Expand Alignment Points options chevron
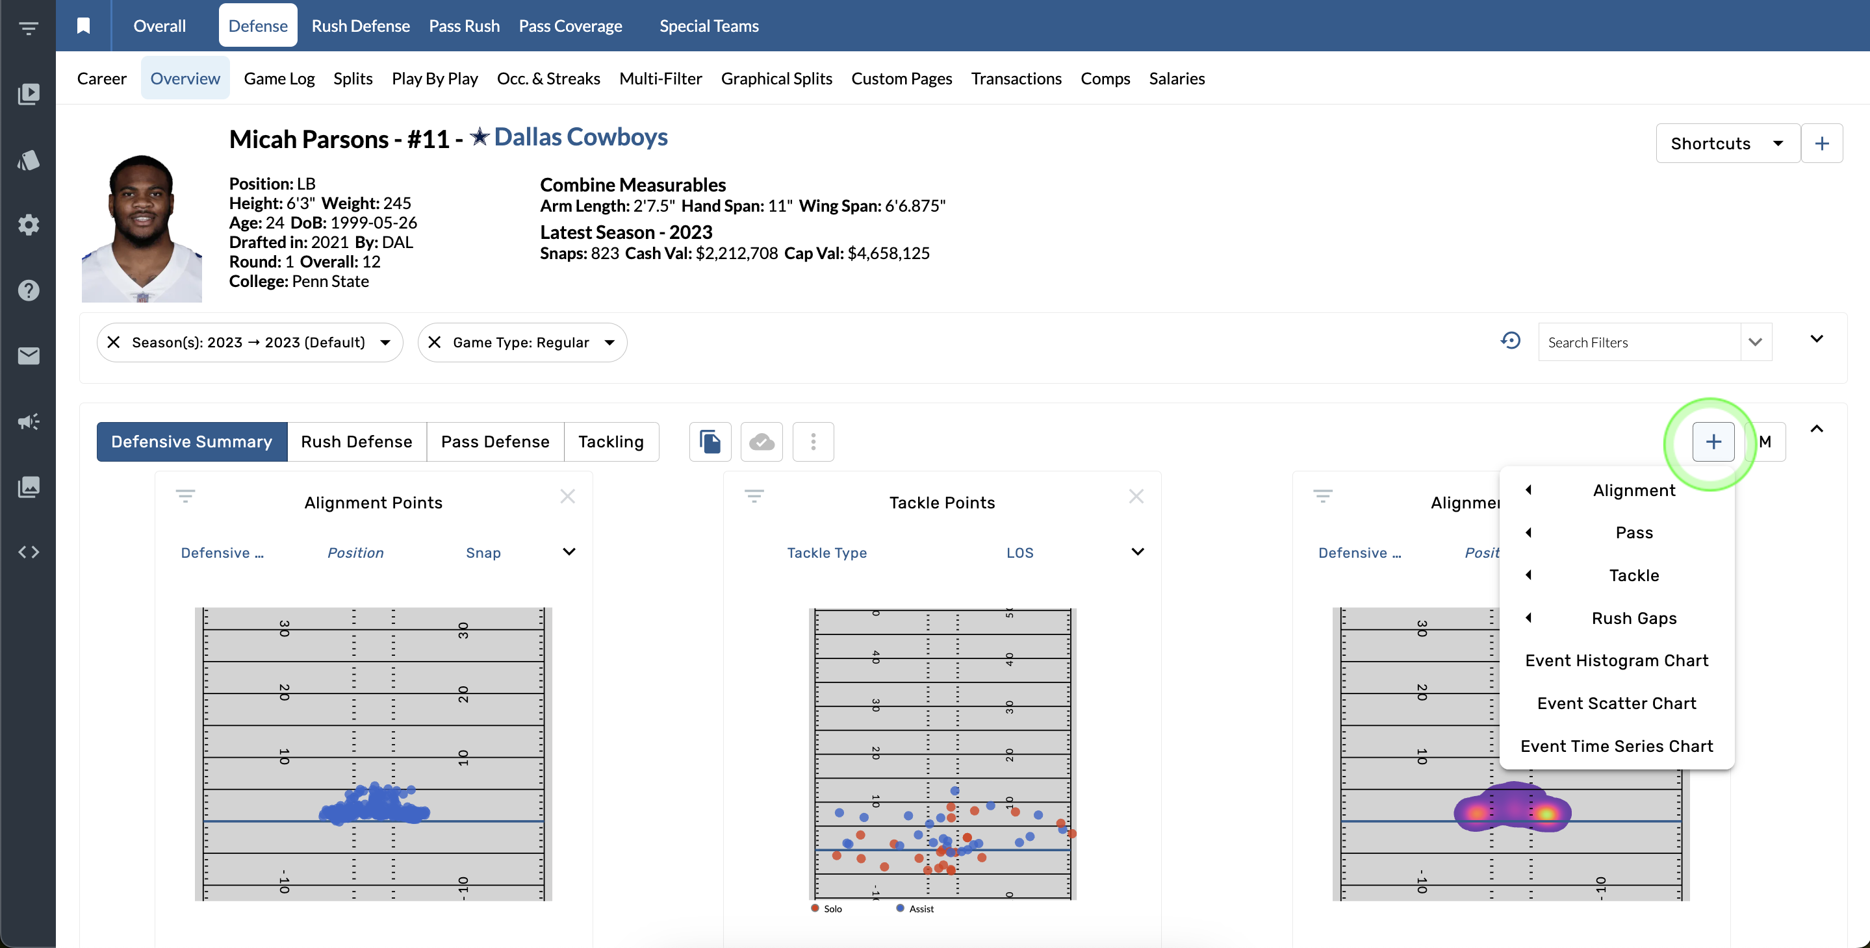The image size is (1870, 948). pos(569,552)
